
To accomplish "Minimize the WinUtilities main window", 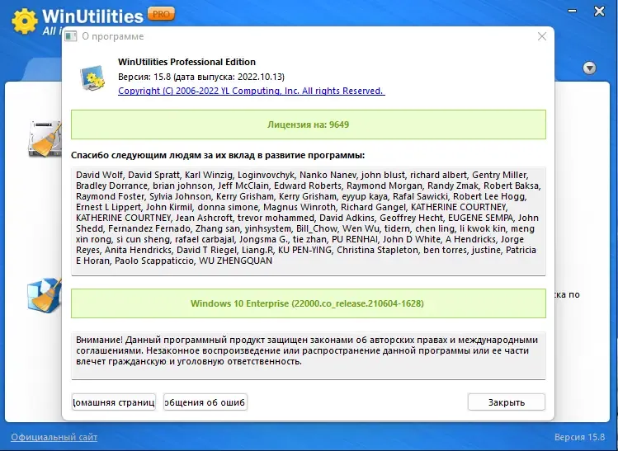I will point(573,11).
